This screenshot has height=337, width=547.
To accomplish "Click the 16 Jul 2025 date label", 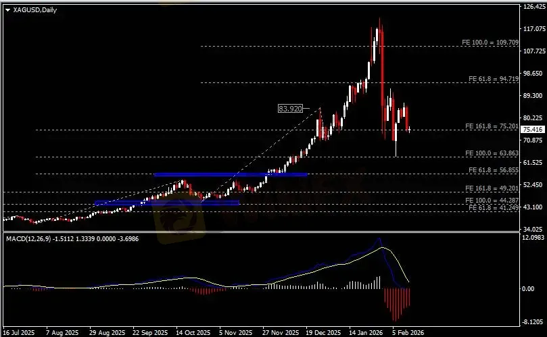I will pos(19,332).
